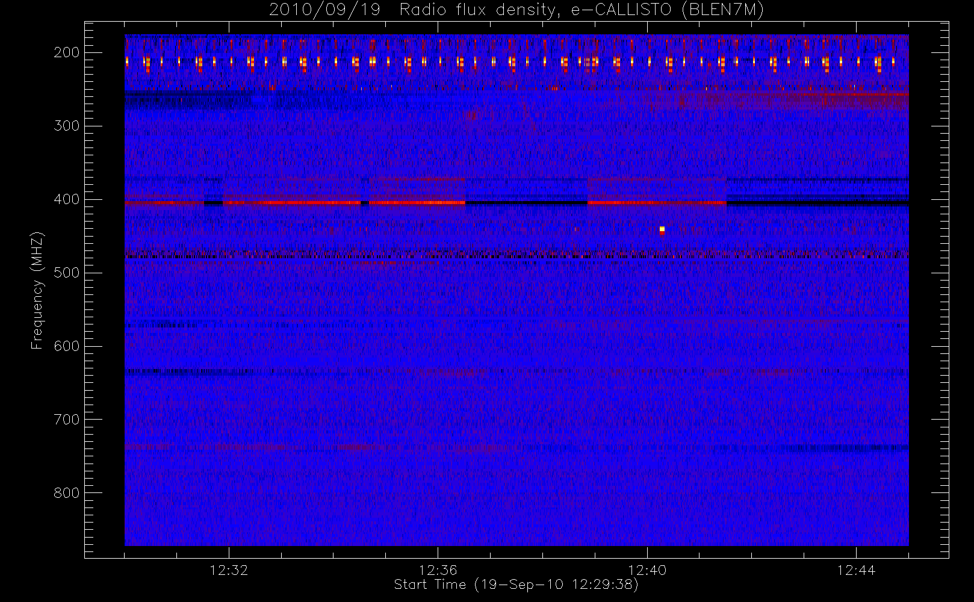This screenshot has width=974, height=602.
Task: Click the 200 frequency tick label
Action: 66,52
